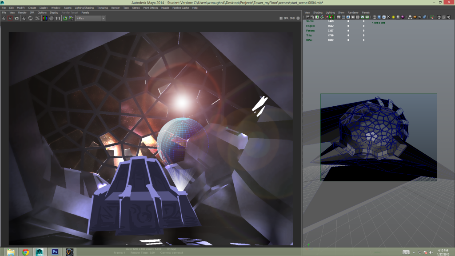Start IPR render with clapperboard icon

point(24,18)
